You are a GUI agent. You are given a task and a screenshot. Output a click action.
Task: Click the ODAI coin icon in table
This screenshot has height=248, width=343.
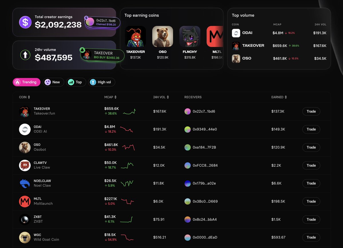(x=25, y=129)
